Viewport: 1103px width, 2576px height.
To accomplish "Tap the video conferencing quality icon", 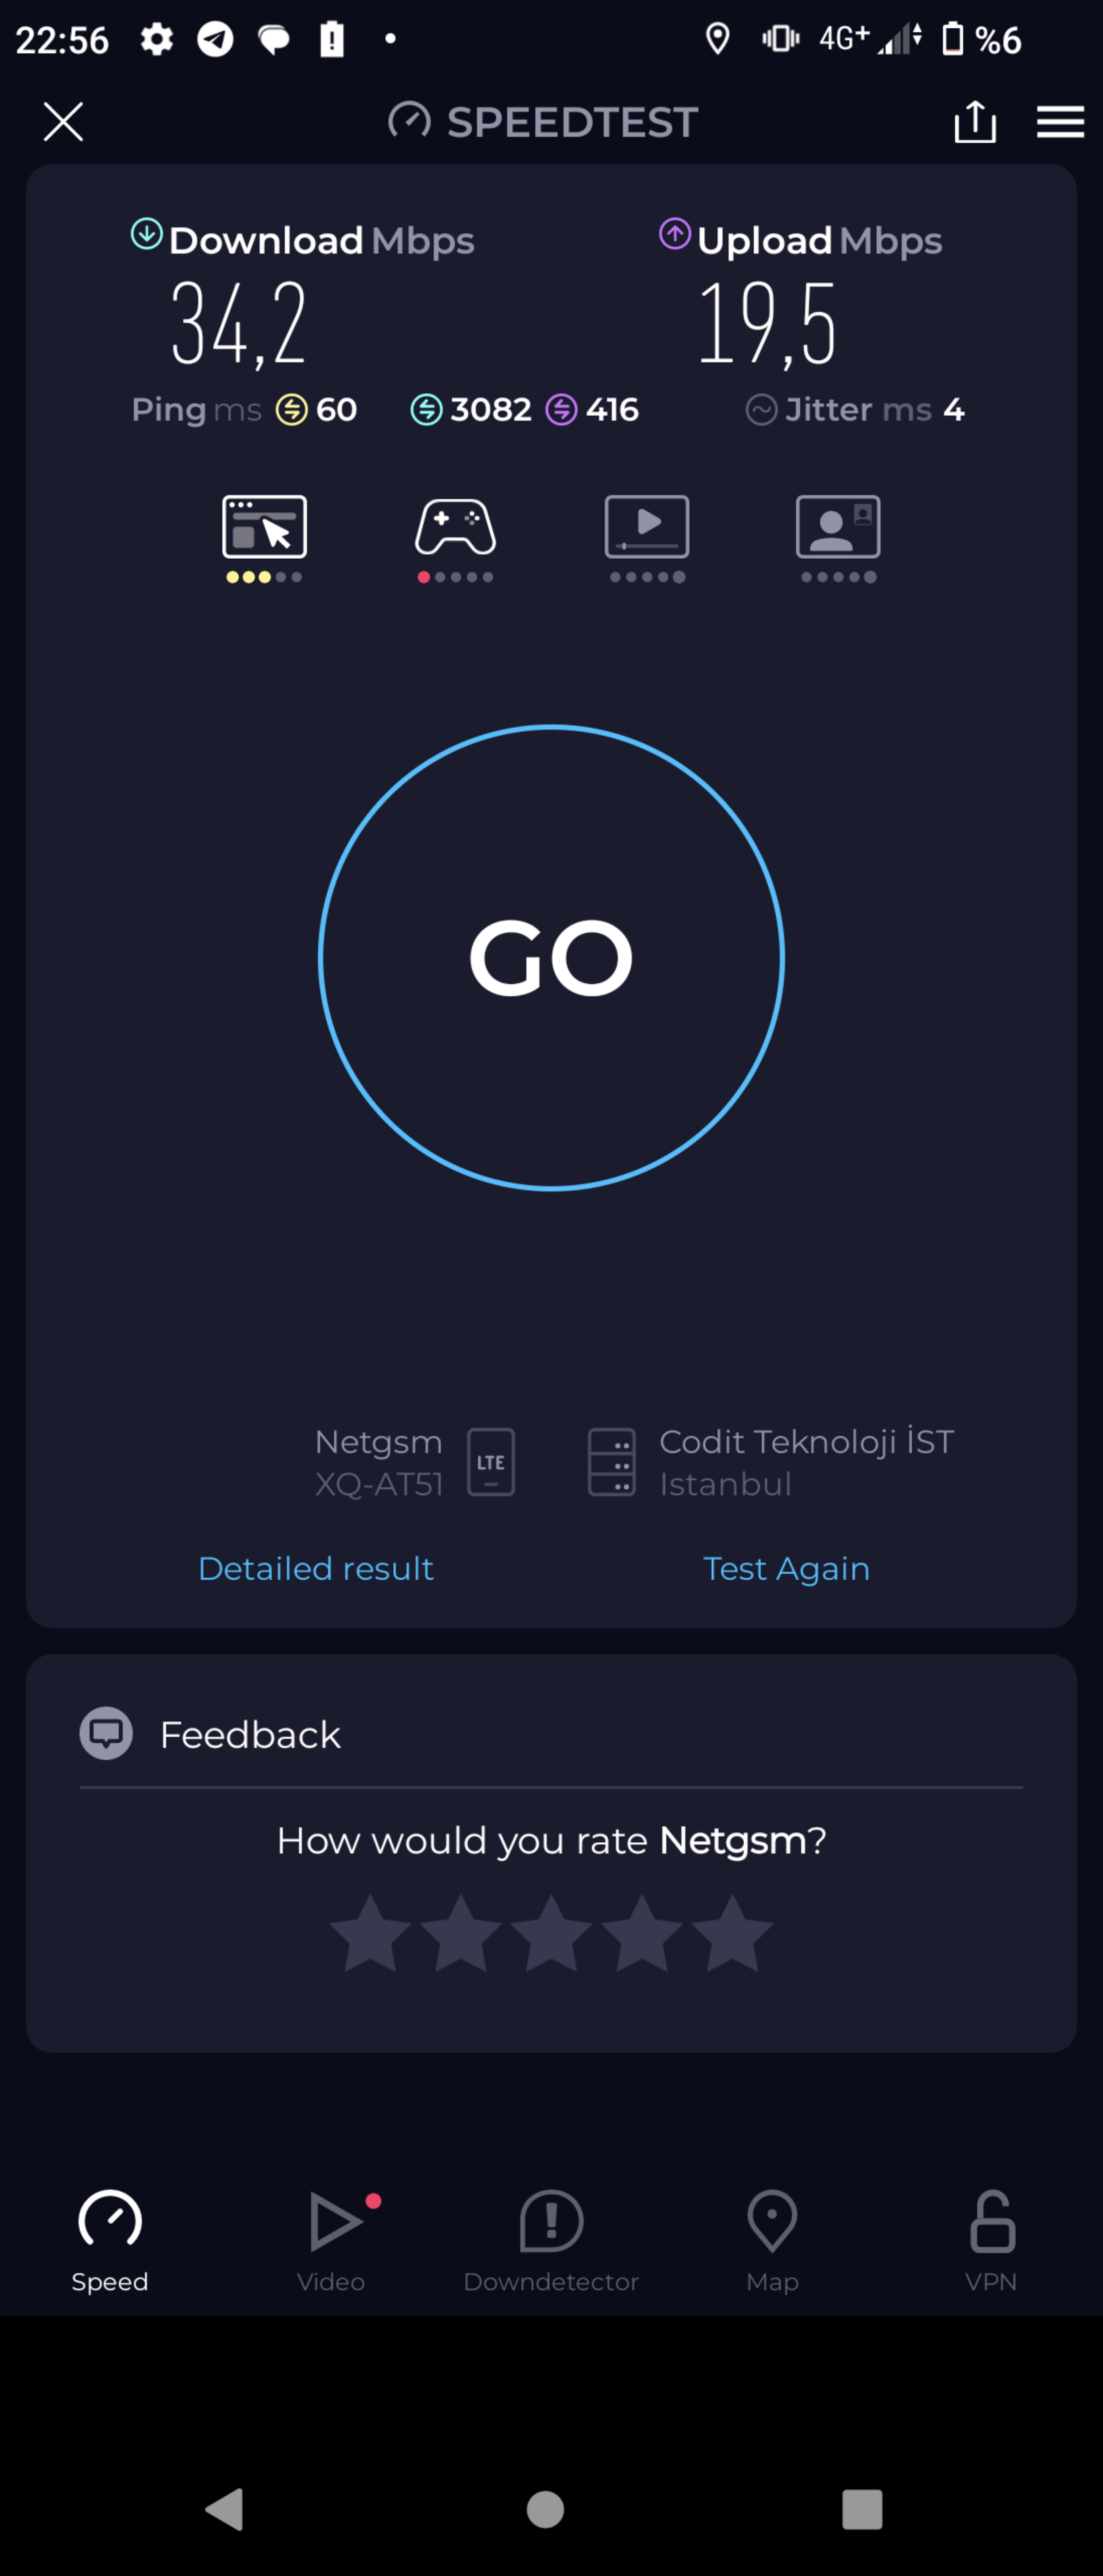I will [838, 527].
